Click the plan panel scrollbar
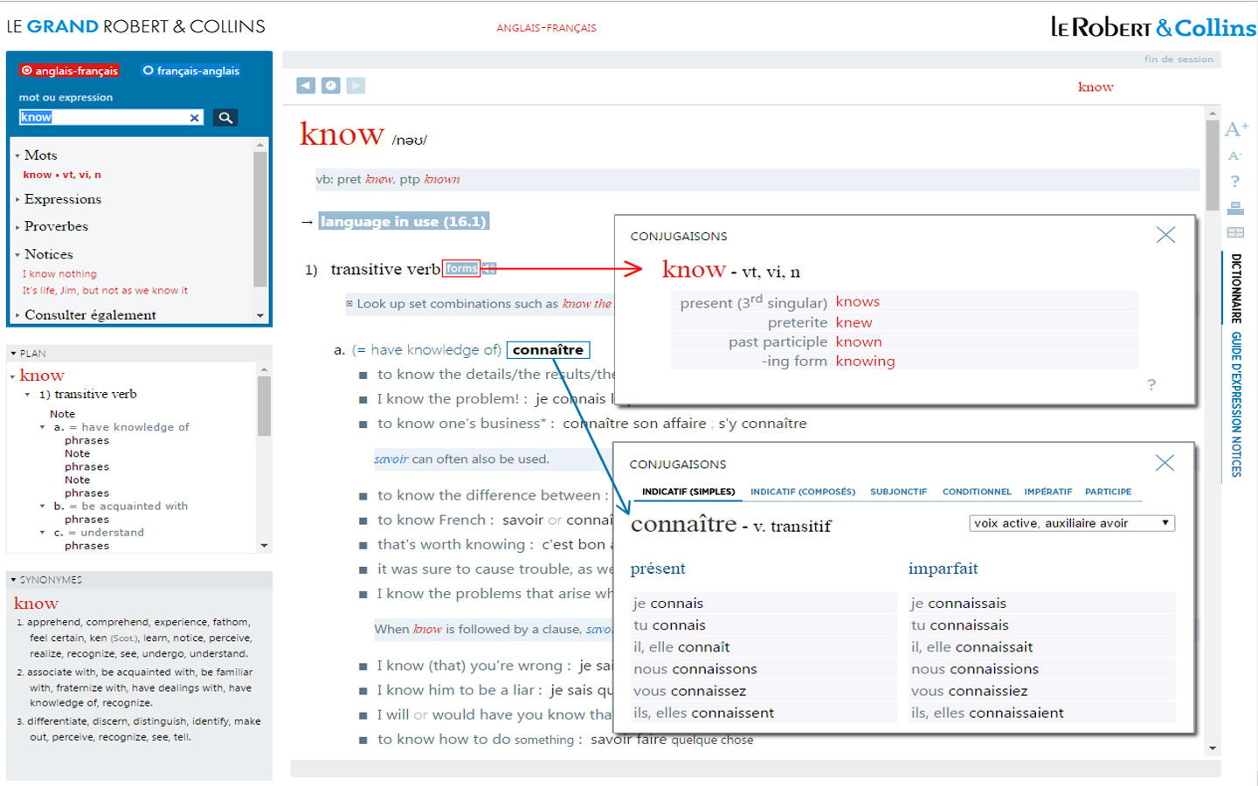 click(x=264, y=458)
